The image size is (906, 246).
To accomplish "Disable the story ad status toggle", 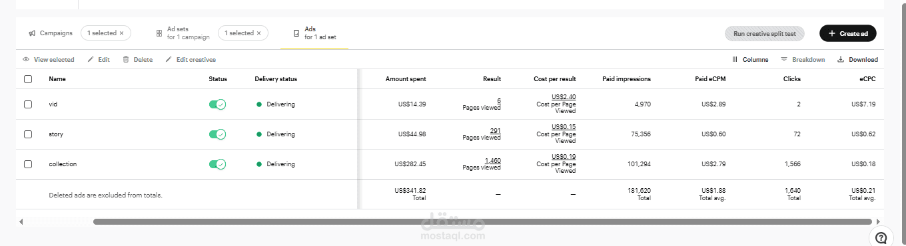I will 217,134.
